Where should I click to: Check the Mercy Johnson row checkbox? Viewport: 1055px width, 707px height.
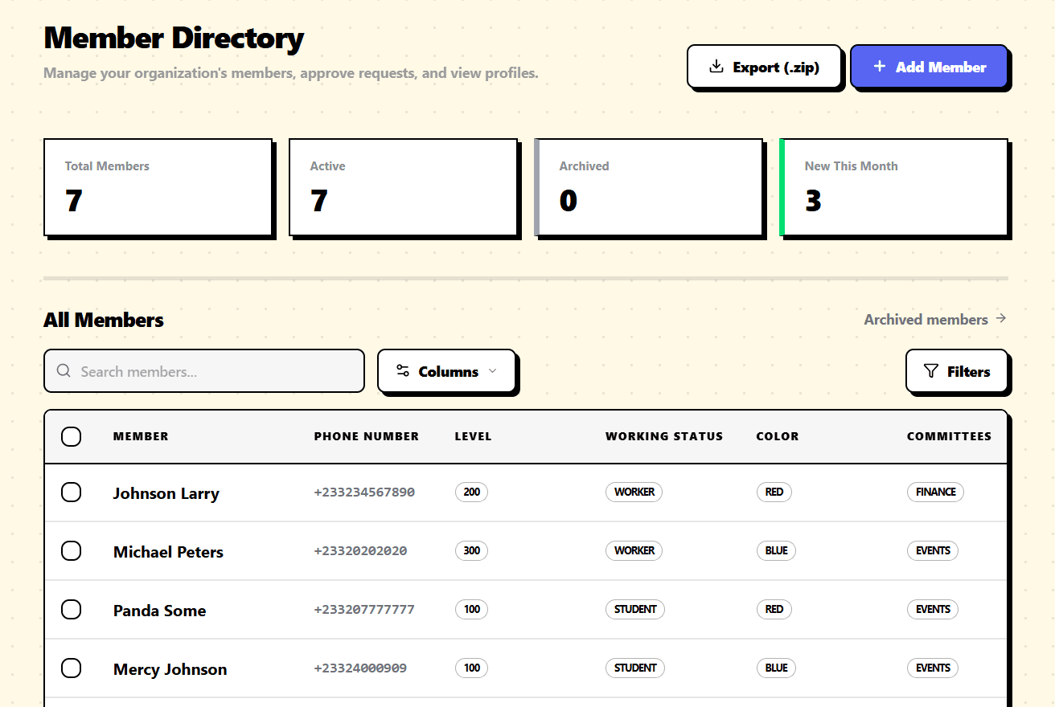pos(72,668)
